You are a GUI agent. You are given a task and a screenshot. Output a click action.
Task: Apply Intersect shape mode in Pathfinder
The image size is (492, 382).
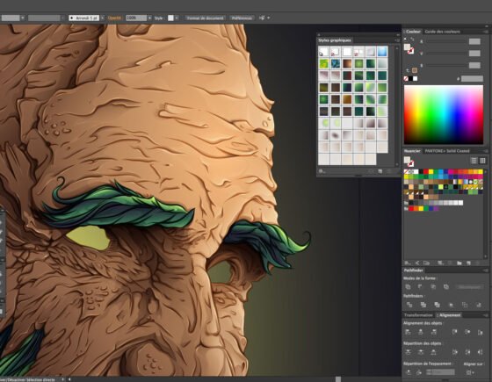coord(433,286)
